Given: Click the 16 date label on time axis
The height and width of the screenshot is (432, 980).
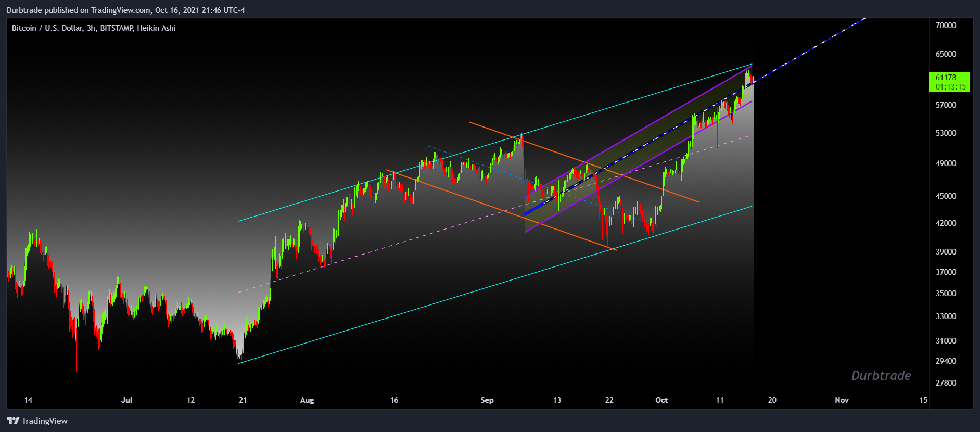Looking at the screenshot, I should pos(394,400).
